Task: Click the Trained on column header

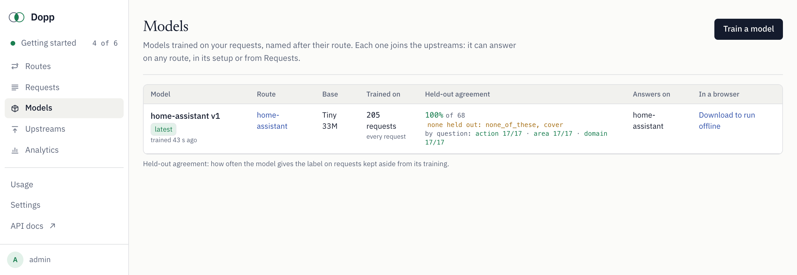Action: pyautogui.click(x=383, y=94)
